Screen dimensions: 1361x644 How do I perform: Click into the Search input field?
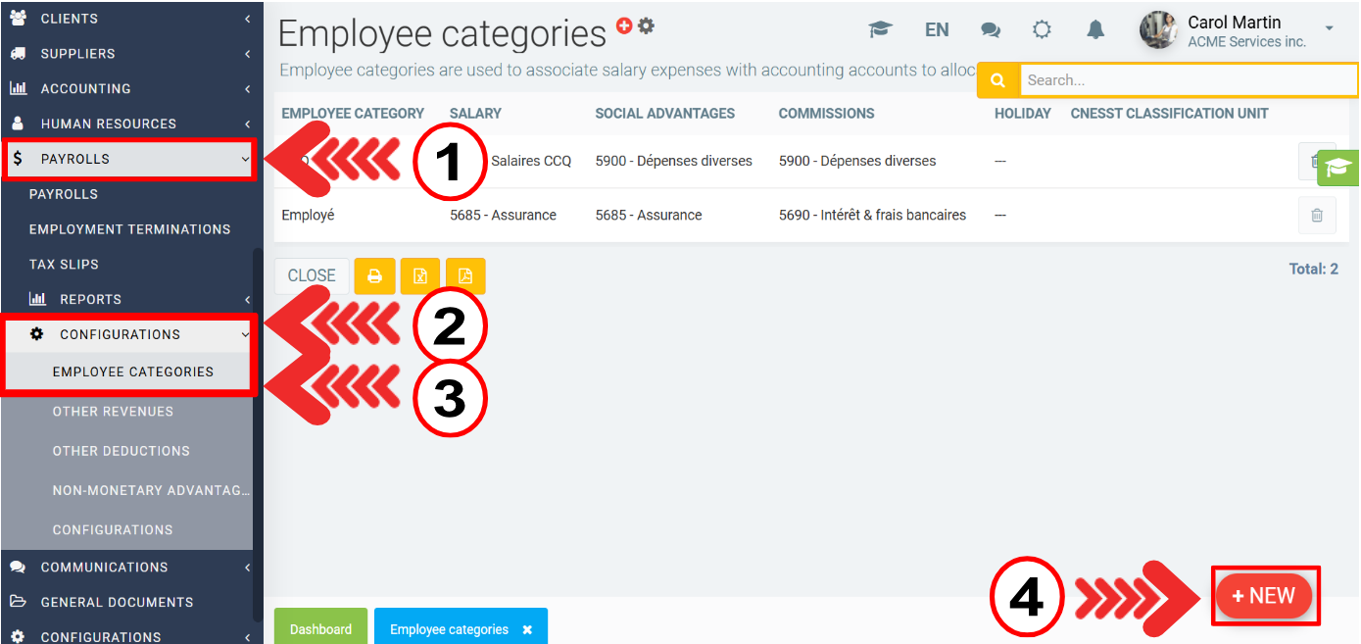1186,80
